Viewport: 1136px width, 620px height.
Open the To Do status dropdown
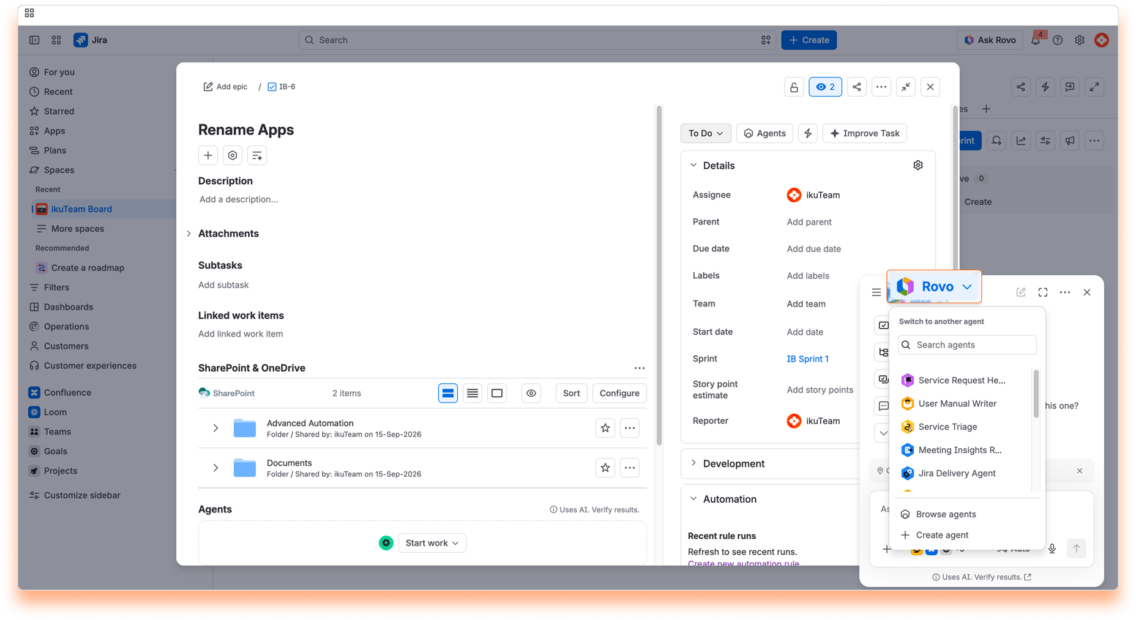(x=706, y=133)
